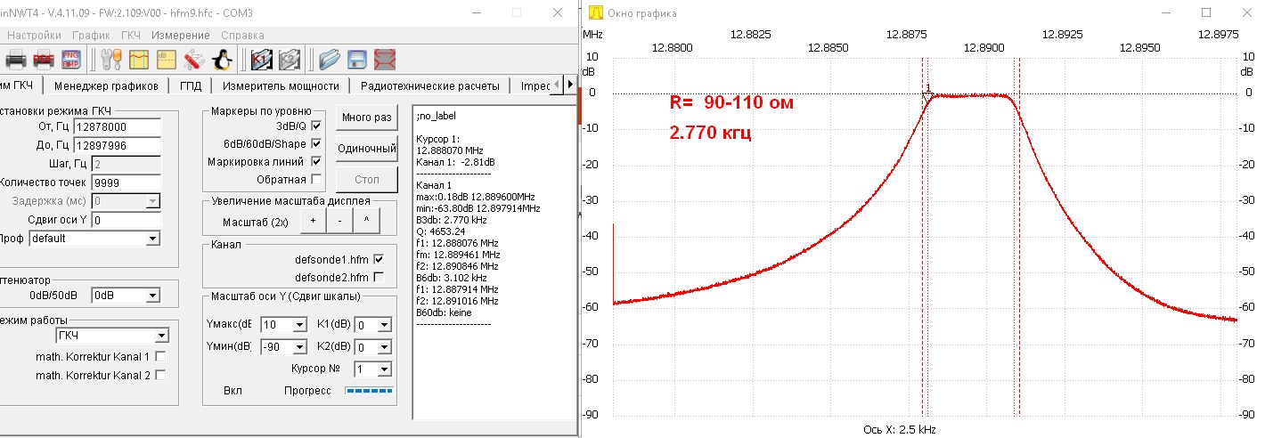Viewport: 1265px width, 438px height.
Task: Open the График menu
Action: click(91, 36)
